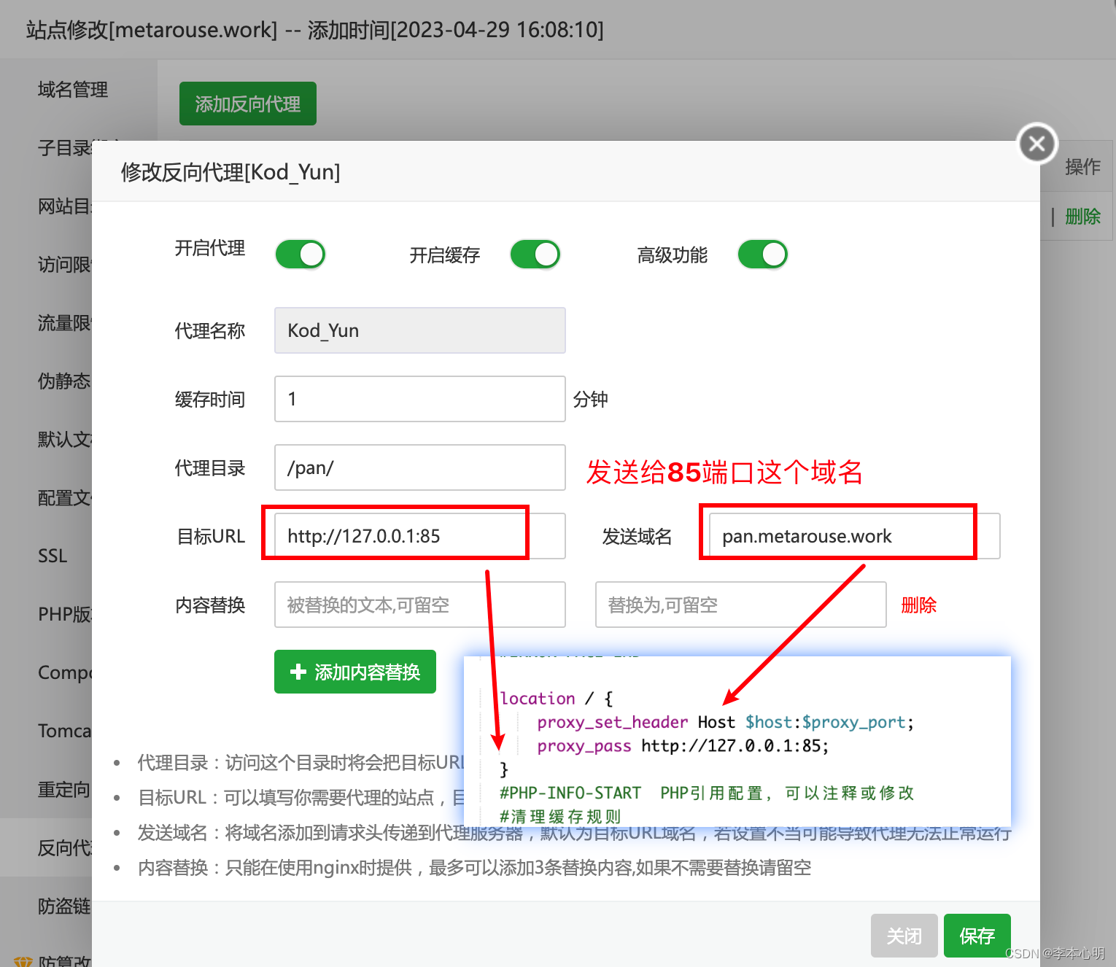Click the 添加反向代理 button
The height and width of the screenshot is (967, 1116).
point(247,104)
